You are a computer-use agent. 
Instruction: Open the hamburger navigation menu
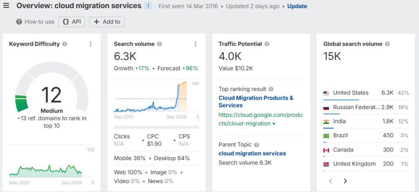[6, 6]
